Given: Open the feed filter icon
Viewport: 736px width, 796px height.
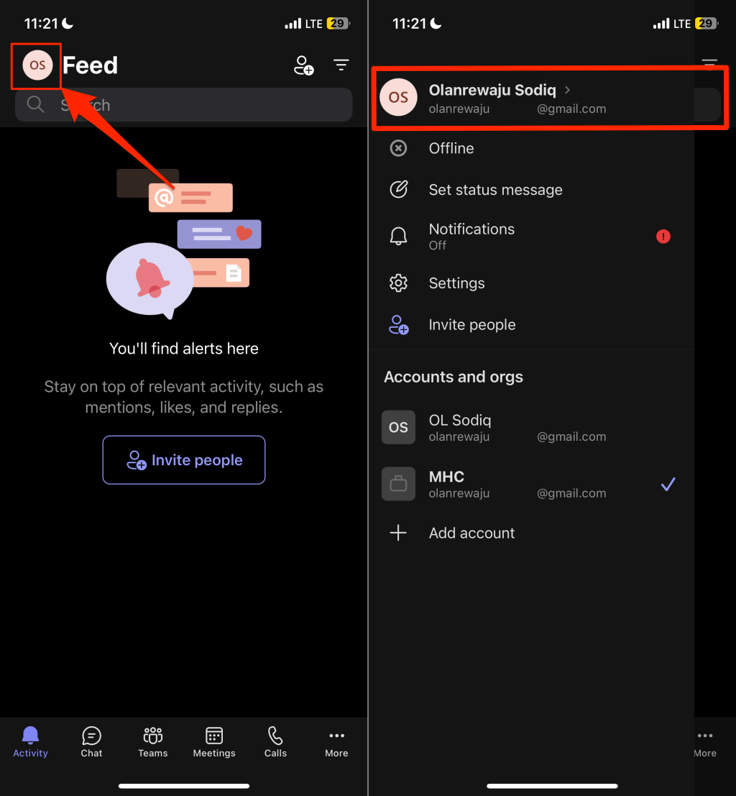Looking at the screenshot, I should coord(341,65).
